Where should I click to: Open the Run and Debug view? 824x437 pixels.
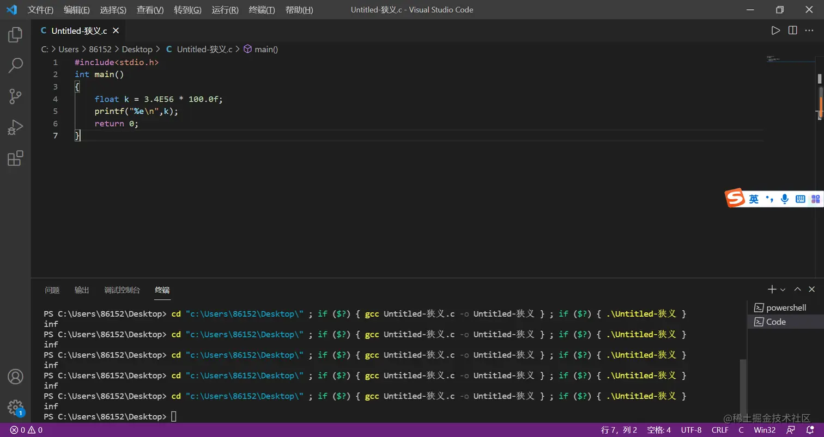15,128
